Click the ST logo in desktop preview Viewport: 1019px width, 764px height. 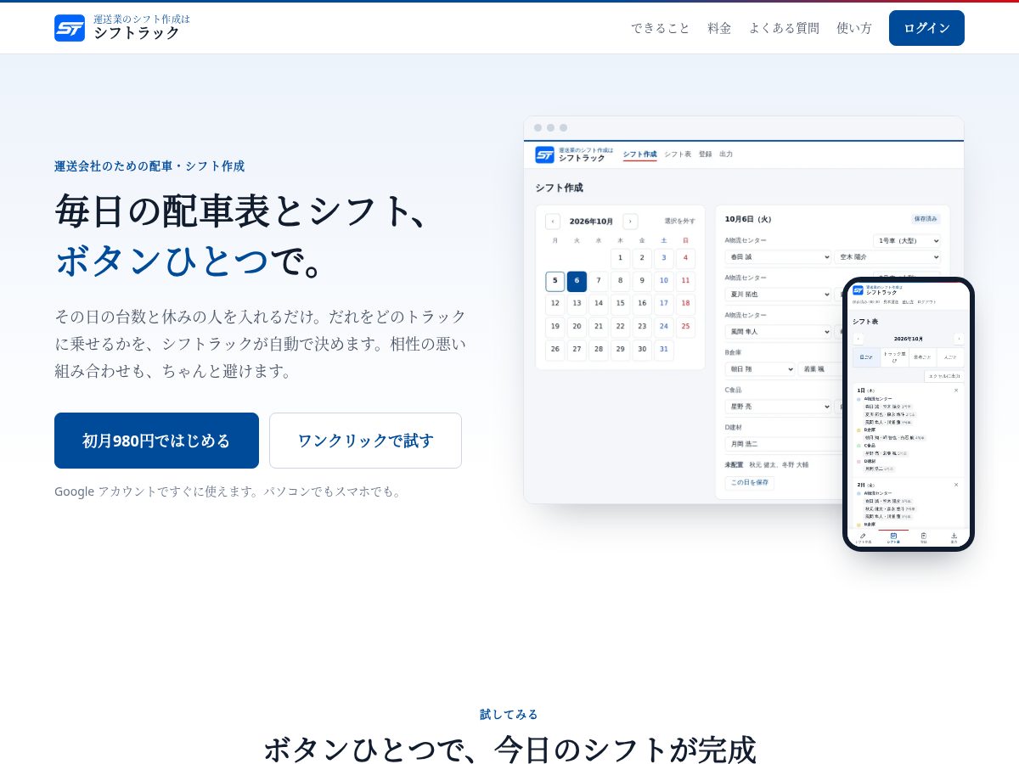coord(544,154)
